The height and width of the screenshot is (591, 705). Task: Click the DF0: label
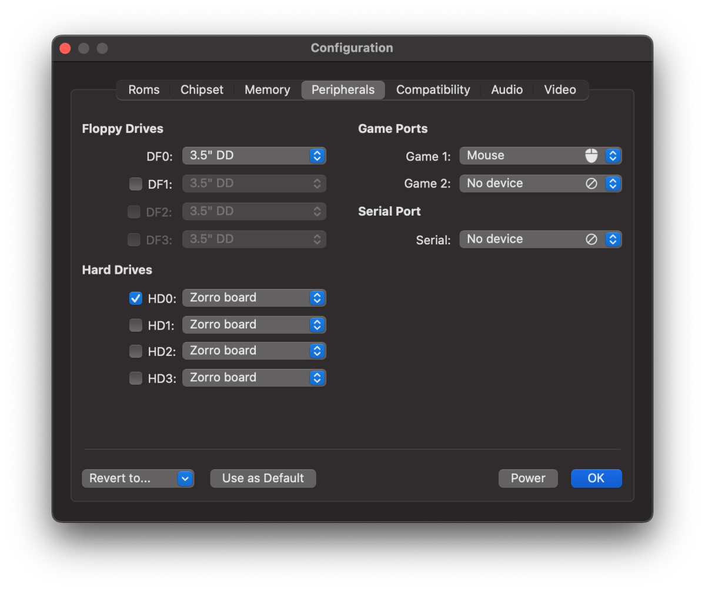(159, 157)
